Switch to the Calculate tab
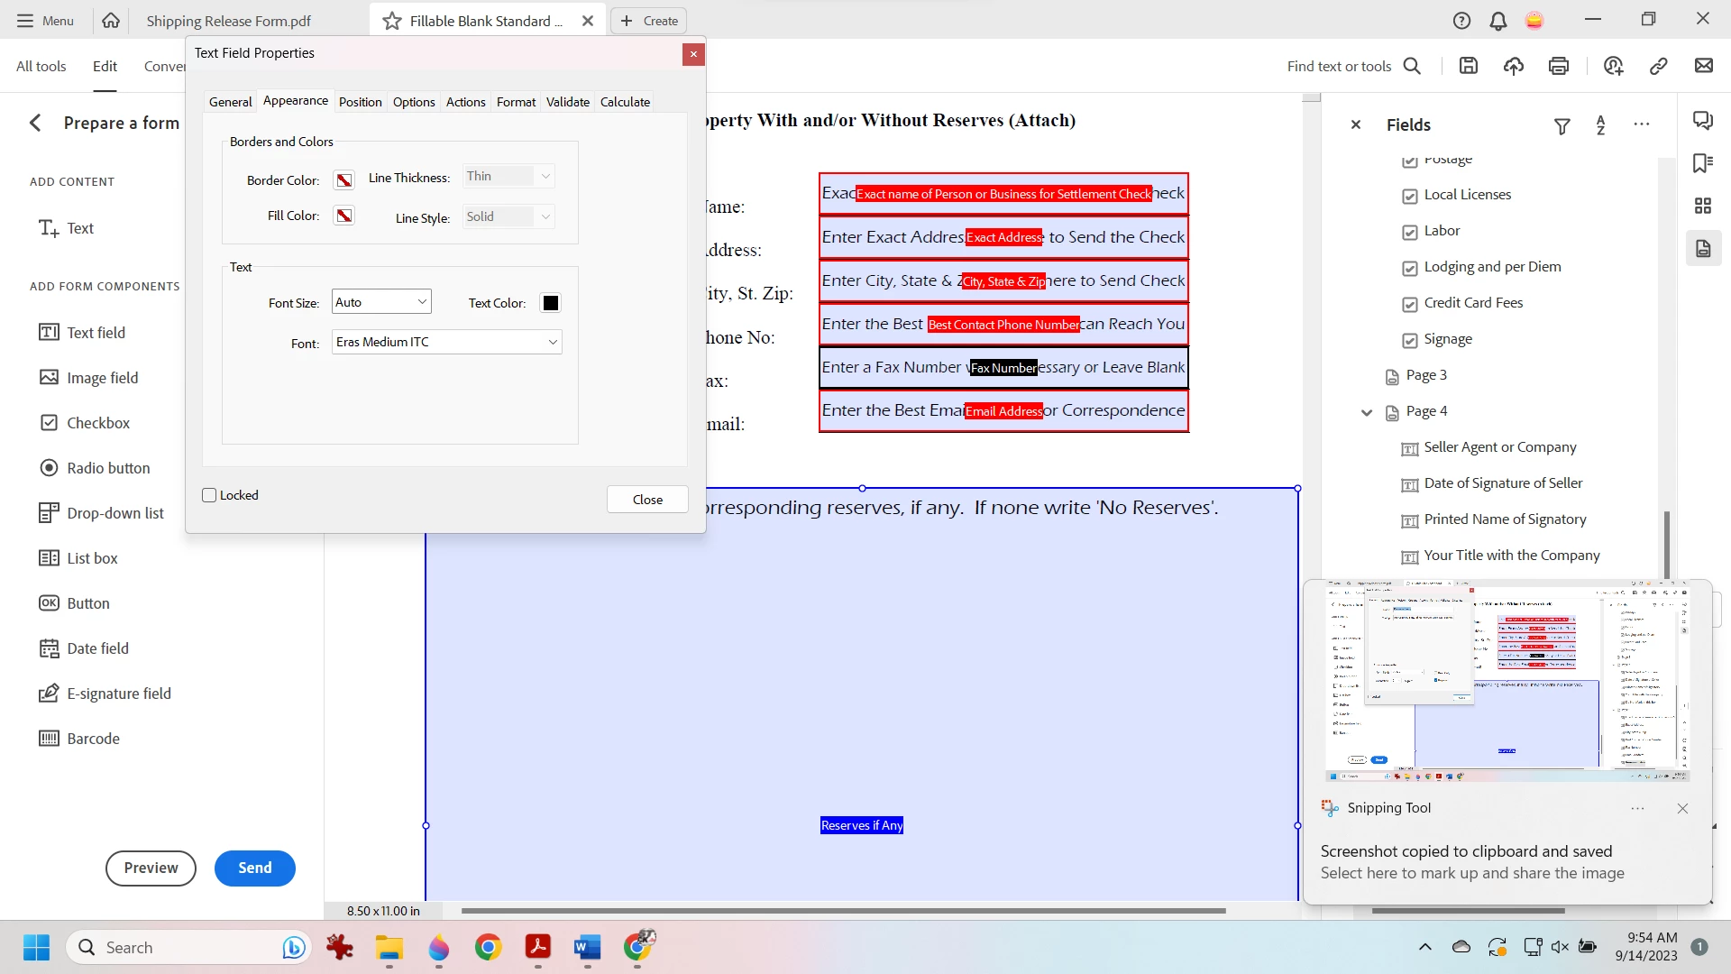Screen dimensions: 1731x974 point(625,102)
